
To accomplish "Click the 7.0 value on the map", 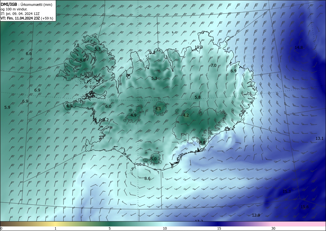I will [214, 65].
